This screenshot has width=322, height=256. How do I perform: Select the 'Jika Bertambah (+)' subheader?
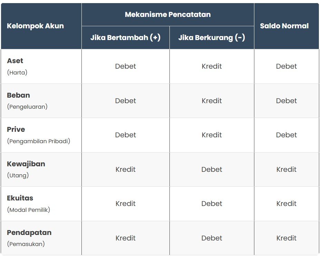click(125, 38)
